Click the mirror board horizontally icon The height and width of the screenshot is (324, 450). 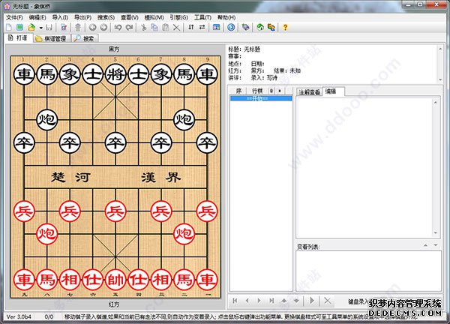point(202,27)
